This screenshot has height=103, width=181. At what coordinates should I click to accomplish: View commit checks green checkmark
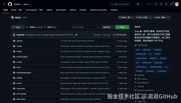point(81,35)
